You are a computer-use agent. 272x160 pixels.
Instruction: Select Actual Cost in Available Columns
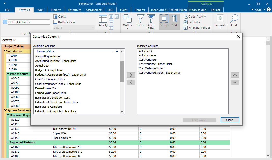pos(42,66)
